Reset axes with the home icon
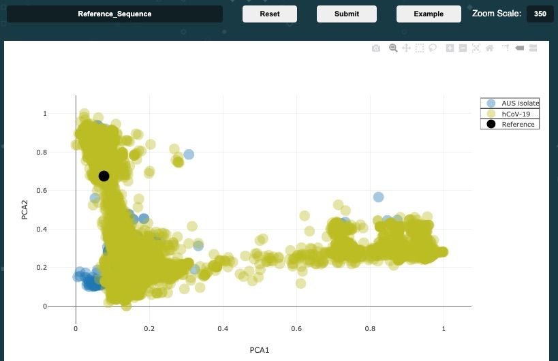The width and height of the screenshot is (558, 361). pos(490,48)
